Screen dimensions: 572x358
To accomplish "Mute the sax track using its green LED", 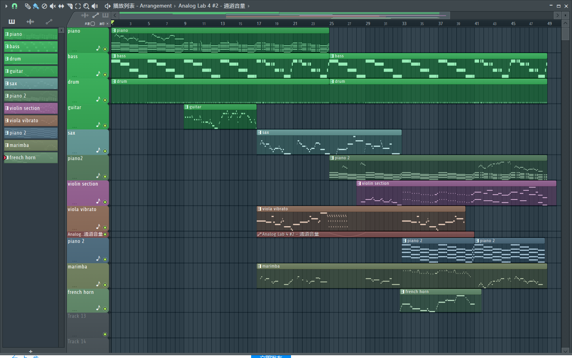I will pyautogui.click(x=105, y=151).
